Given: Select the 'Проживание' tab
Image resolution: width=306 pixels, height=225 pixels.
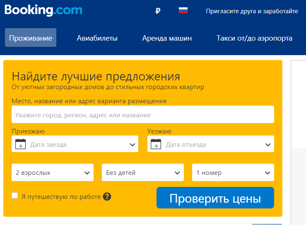Looking at the screenshot, I should point(31,38).
